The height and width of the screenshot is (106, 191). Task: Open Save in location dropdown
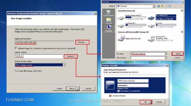coord(154,6)
